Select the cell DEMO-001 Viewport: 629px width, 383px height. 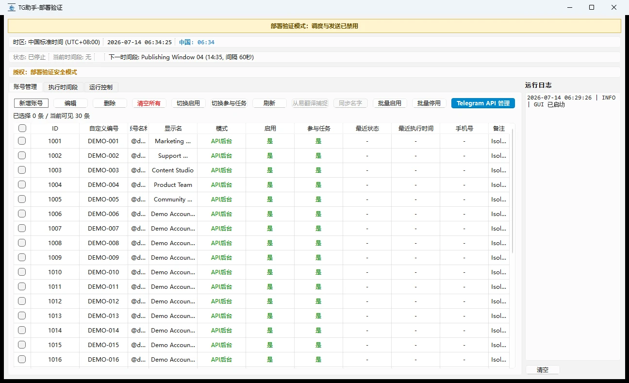pos(103,141)
